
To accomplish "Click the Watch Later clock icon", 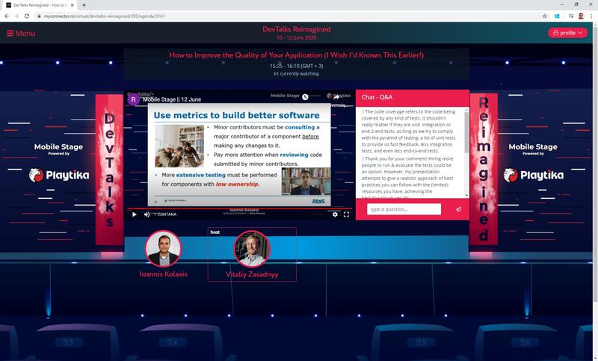I will (305, 96).
